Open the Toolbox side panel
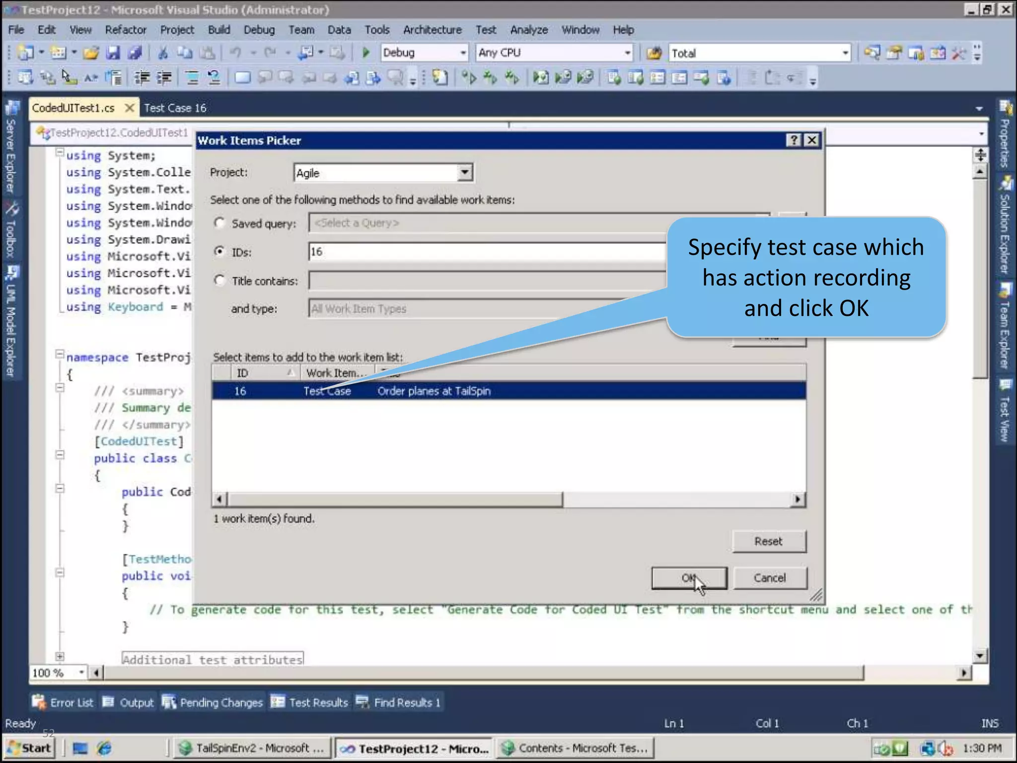Viewport: 1017px width, 763px height. [11, 230]
